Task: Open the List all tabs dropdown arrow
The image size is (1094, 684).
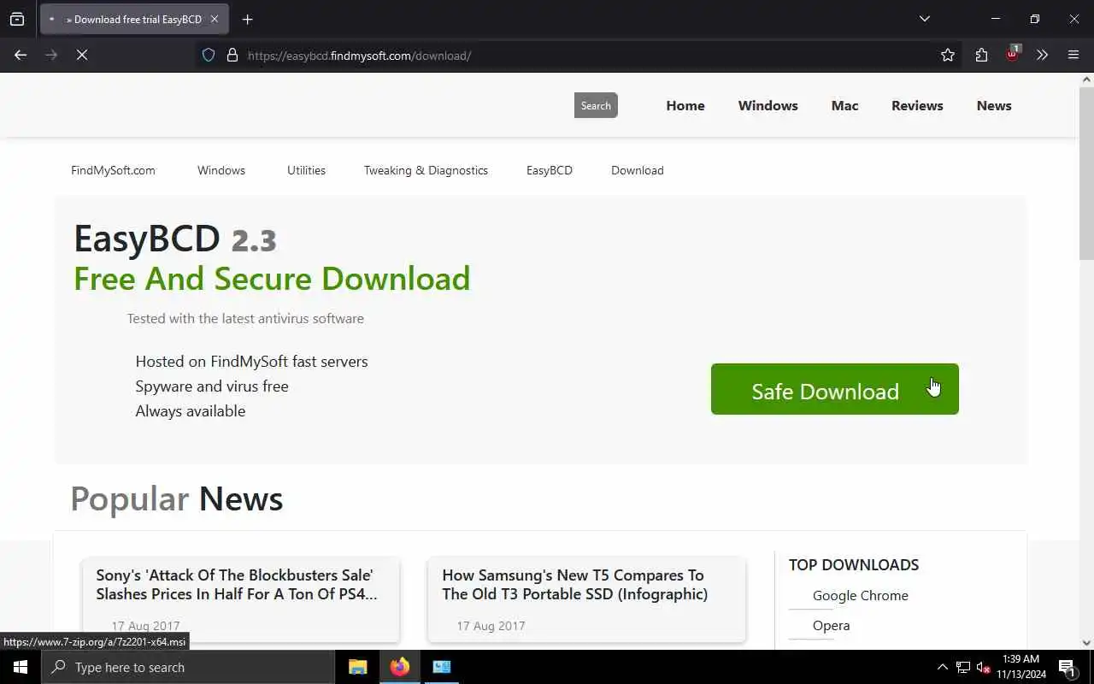Action: click(x=924, y=19)
